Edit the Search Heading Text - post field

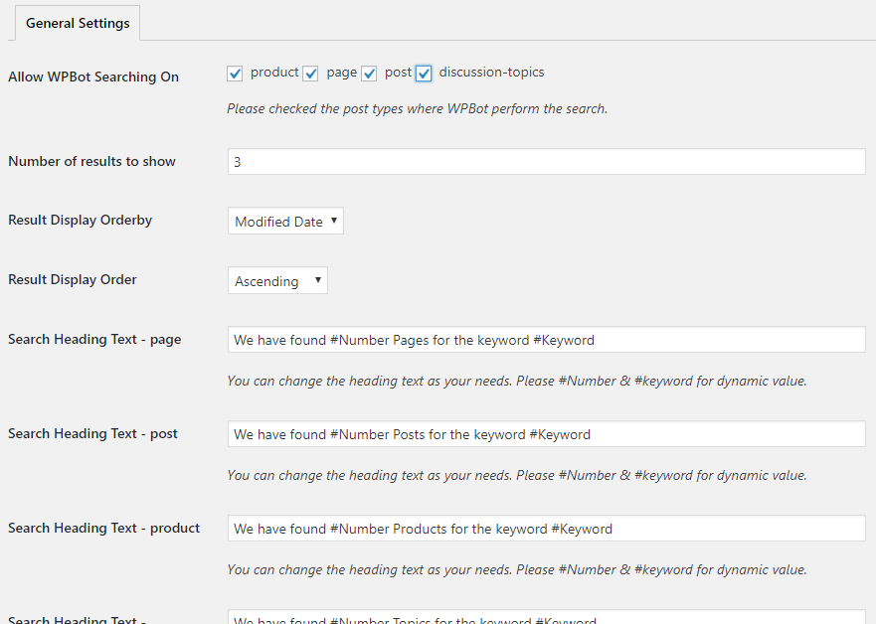[x=547, y=433]
